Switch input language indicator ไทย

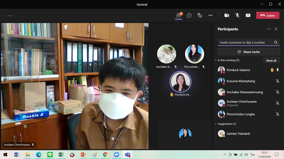[x=253, y=155]
